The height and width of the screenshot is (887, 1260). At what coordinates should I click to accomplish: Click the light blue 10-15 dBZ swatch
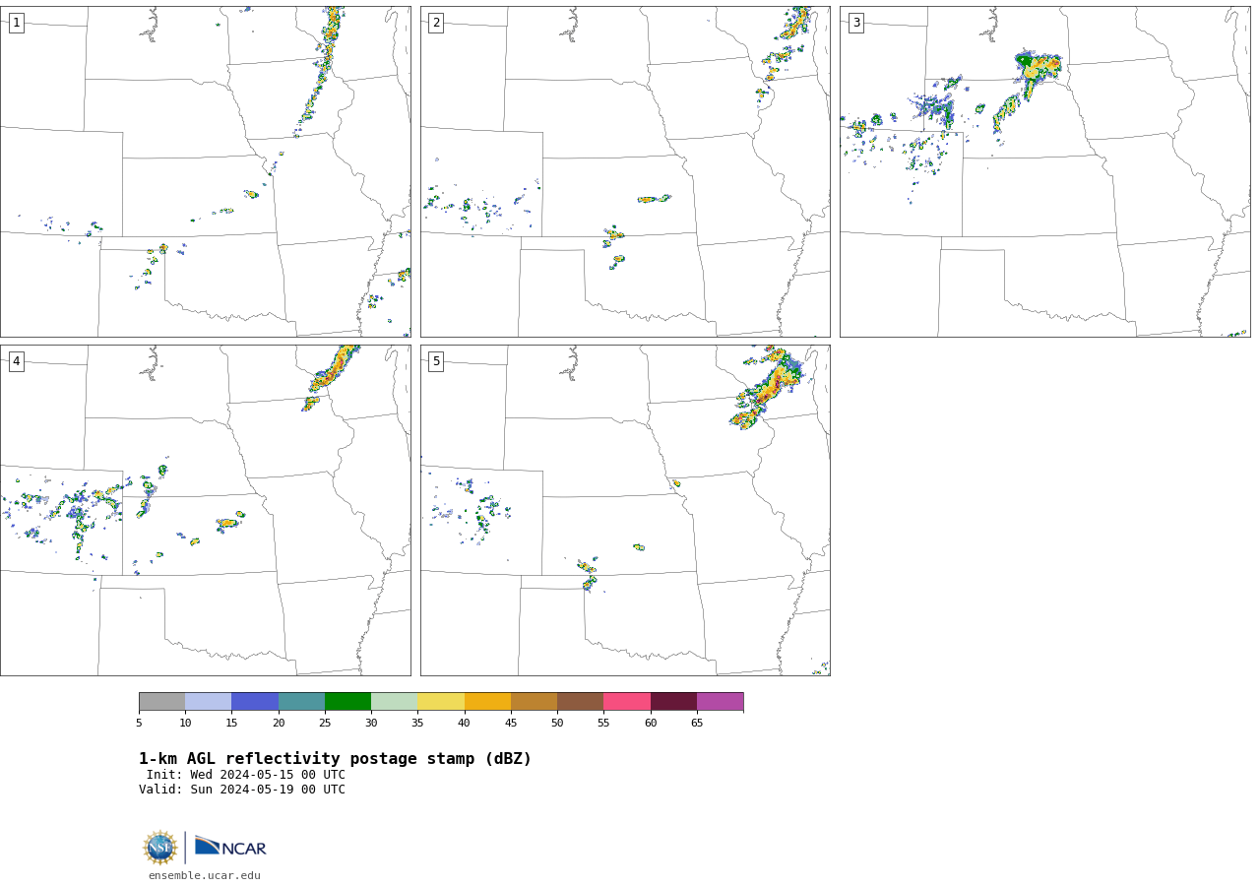click(208, 701)
